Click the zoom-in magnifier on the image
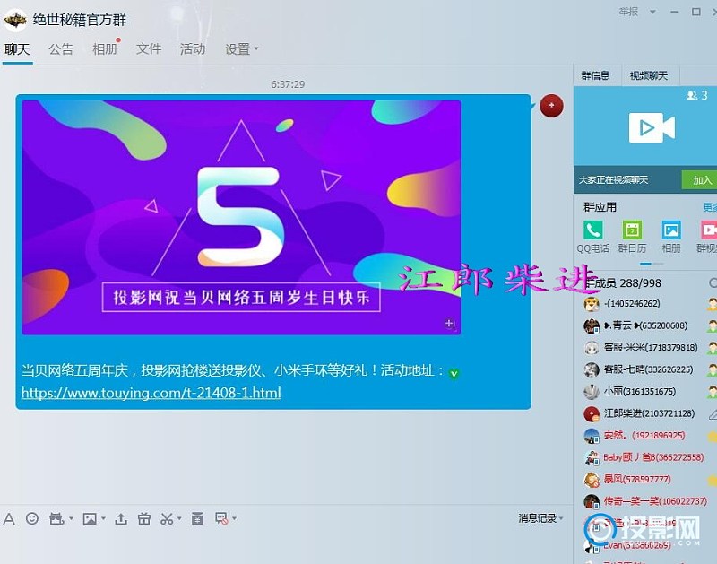The image size is (717, 564). click(450, 324)
